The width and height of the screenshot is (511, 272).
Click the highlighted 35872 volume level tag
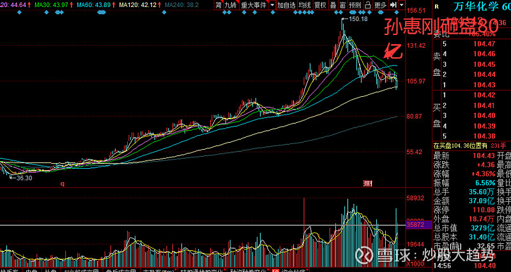[x=418, y=225]
